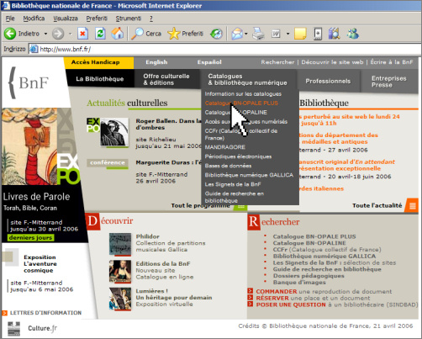Select Catalogue BN-OPALE PLUS in dropdown

tap(241, 103)
